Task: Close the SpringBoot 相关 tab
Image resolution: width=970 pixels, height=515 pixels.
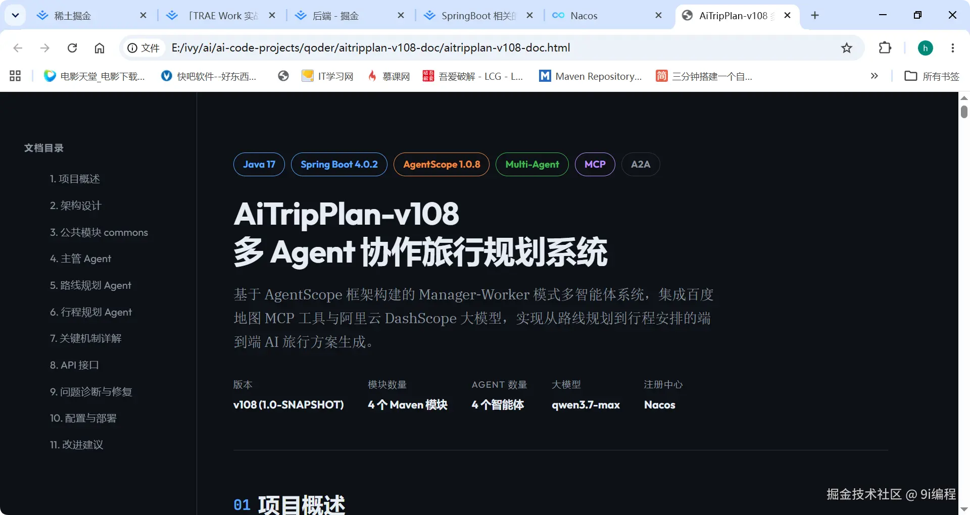Action: tap(529, 16)
